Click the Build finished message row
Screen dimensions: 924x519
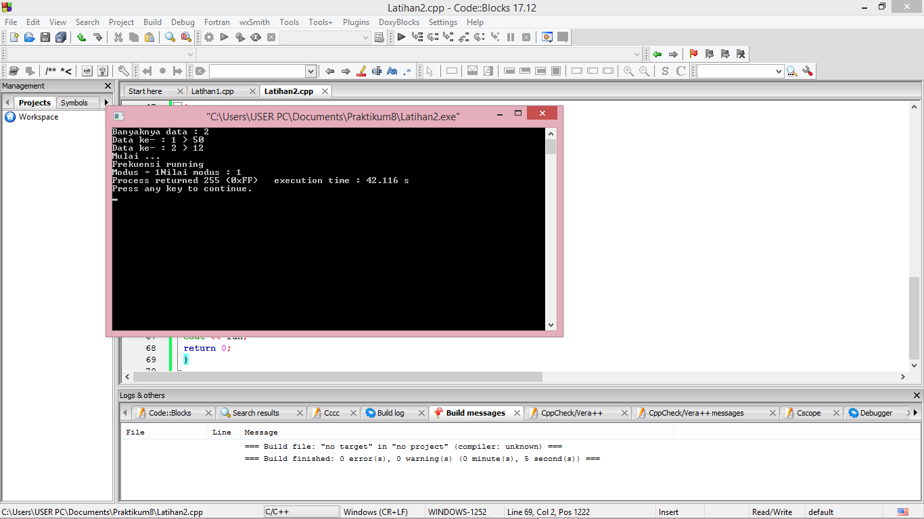click(421, 459)
